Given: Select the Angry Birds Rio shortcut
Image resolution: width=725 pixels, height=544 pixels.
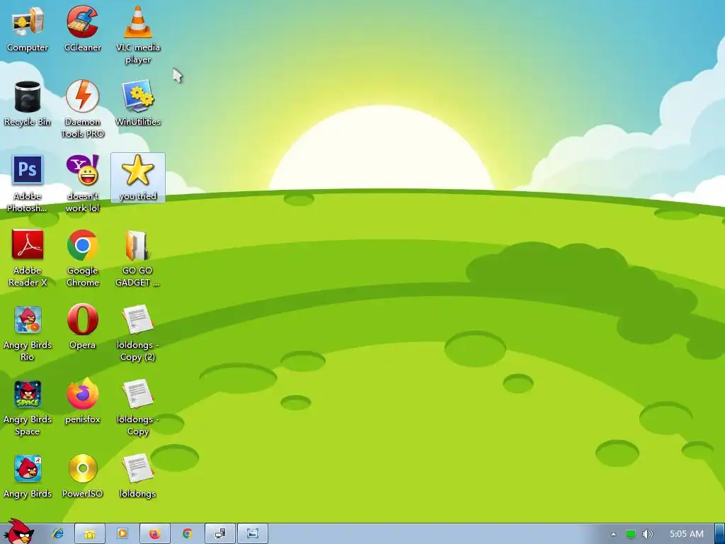Looking at the screenshot, I should 28,333.
